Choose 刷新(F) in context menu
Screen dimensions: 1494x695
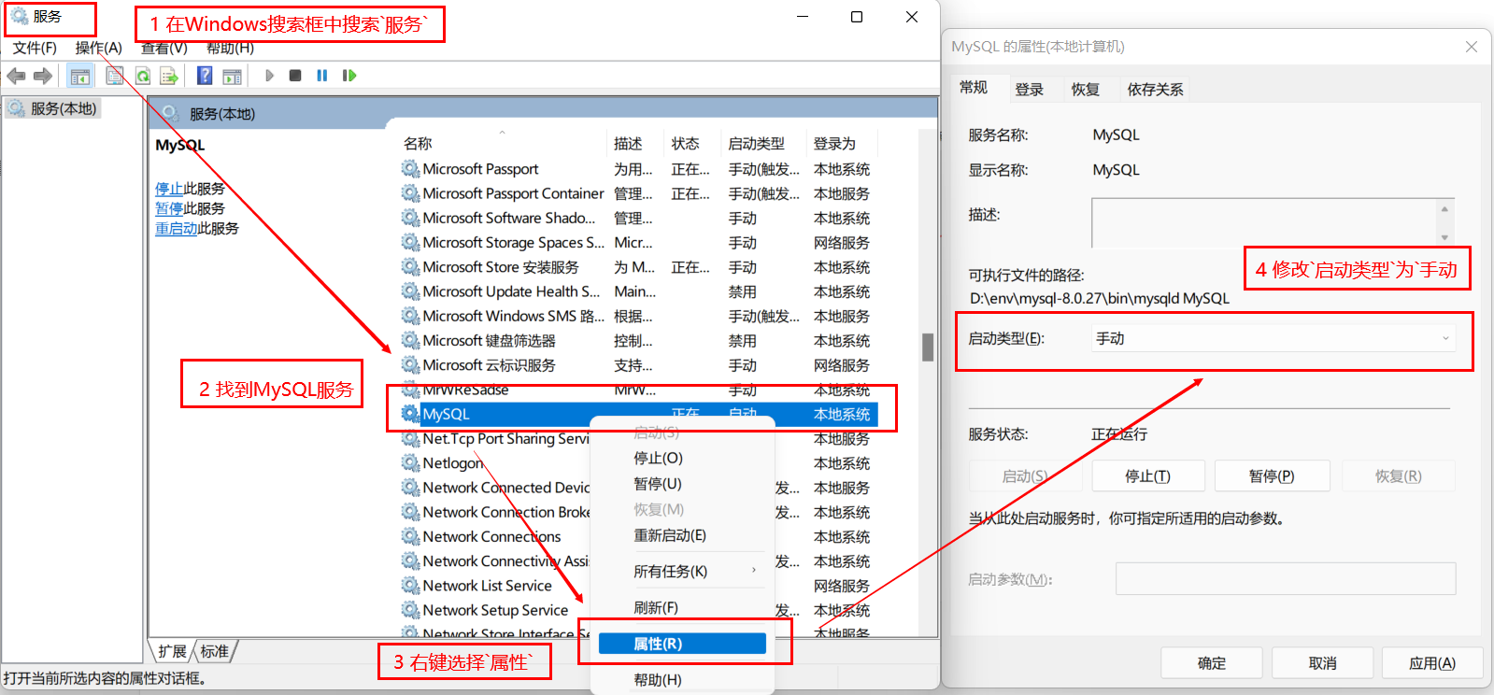(656, 607)
